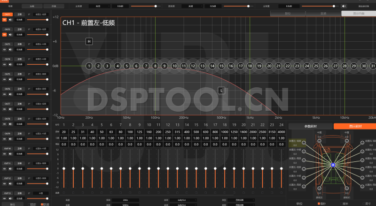Select the OUT5 channel button
Viewport: 376px width, 206px height.
(x=7, y=74)
